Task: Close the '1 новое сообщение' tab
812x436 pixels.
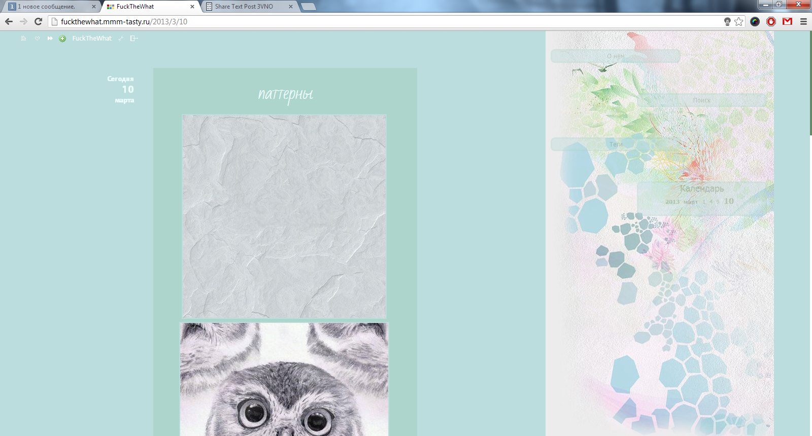Action: coord(94,7)
